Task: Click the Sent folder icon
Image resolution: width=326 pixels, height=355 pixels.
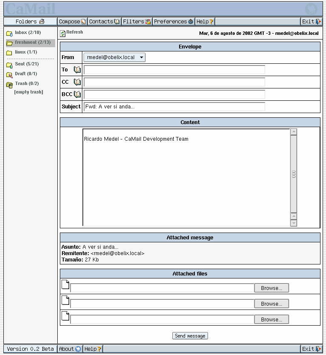Action: pos(9,65)
